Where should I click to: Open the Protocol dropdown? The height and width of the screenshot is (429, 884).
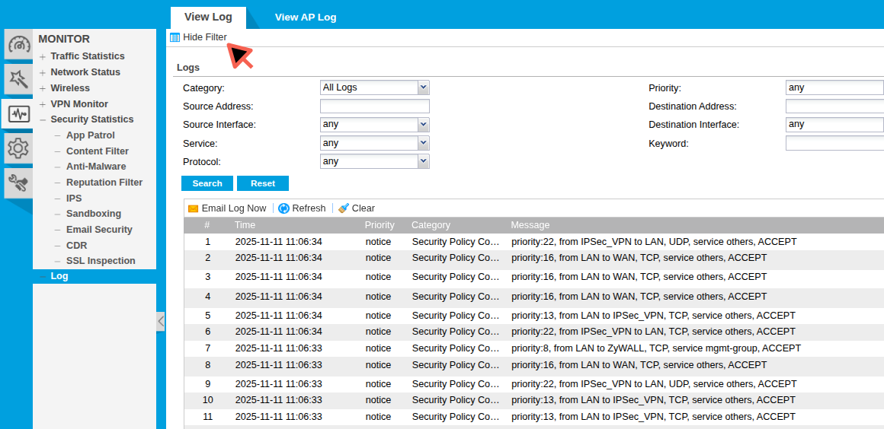tap(424, 161)
